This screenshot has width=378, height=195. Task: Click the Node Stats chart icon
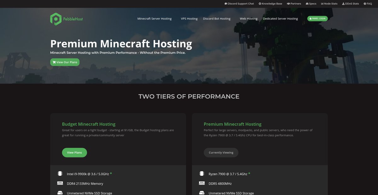(322, 4)
